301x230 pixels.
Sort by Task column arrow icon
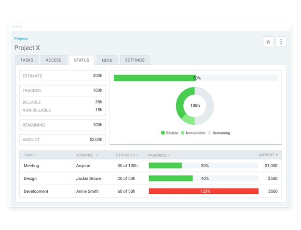point(35,155)
